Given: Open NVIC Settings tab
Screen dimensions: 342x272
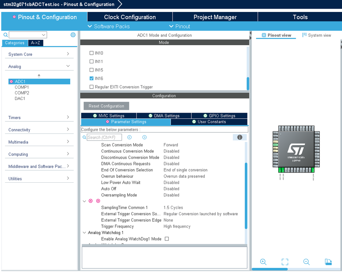Looking at the screenshot, I should [x=109, y=116].
